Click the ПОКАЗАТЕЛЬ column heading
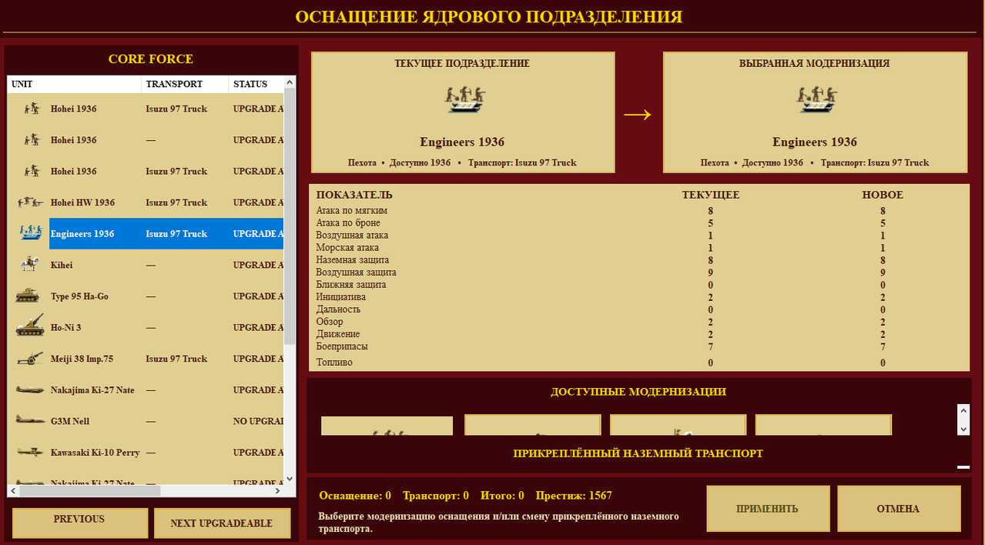 click(x=354, y=195)
